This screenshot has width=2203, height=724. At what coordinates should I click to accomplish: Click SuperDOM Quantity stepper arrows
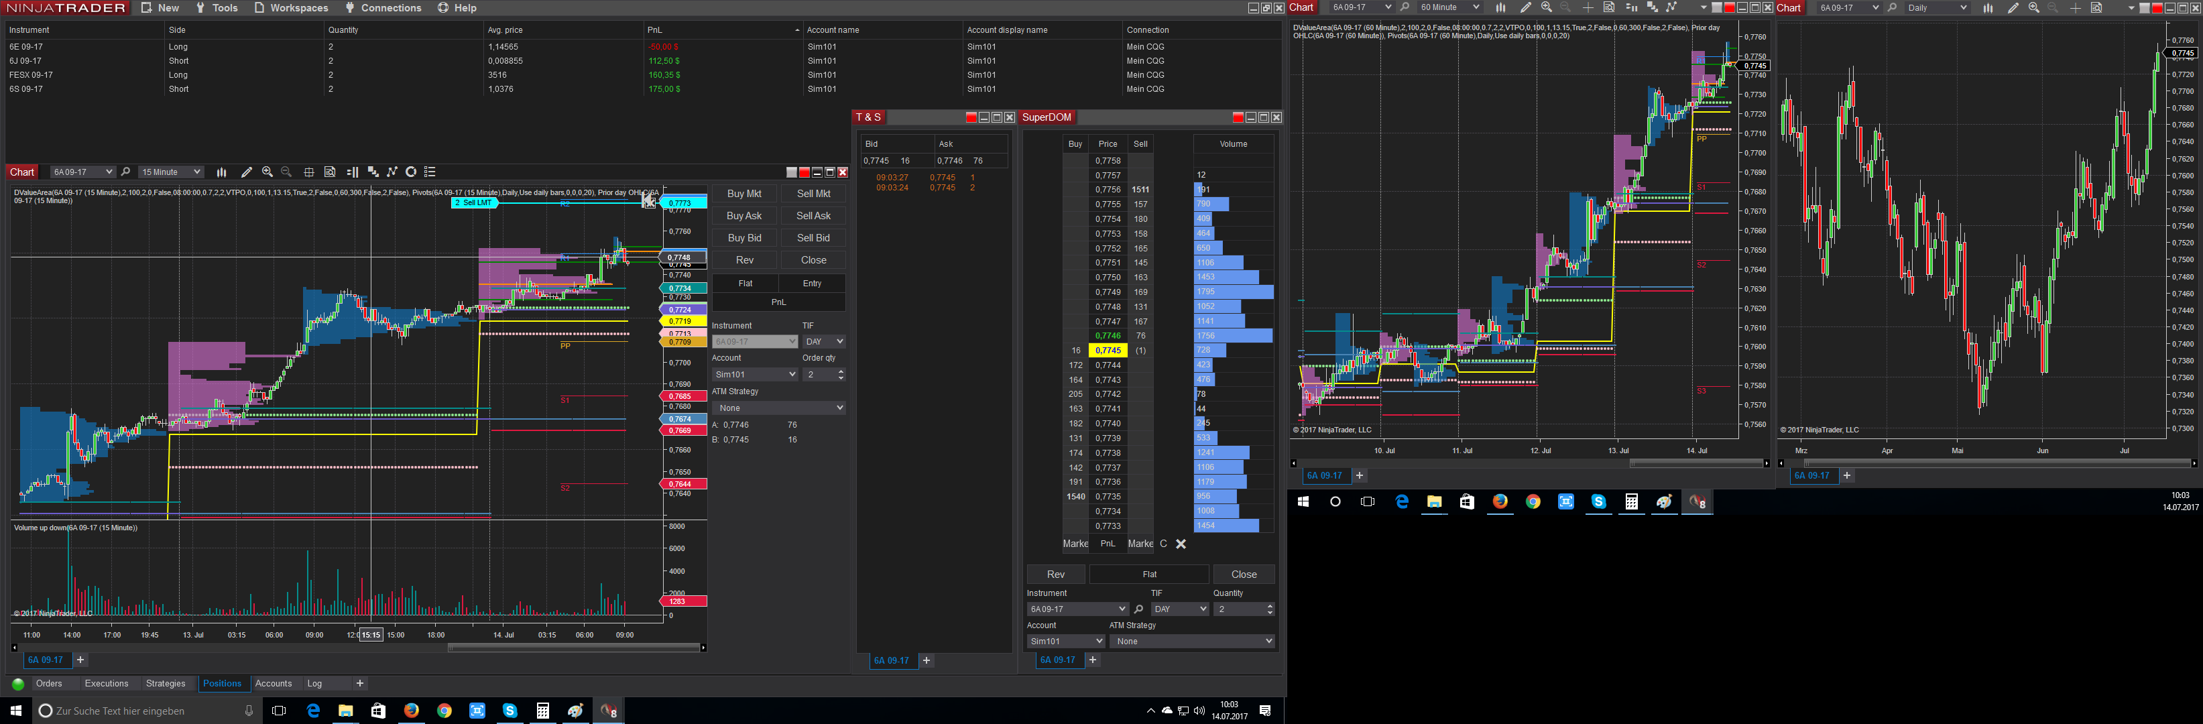click(1270, 609)
